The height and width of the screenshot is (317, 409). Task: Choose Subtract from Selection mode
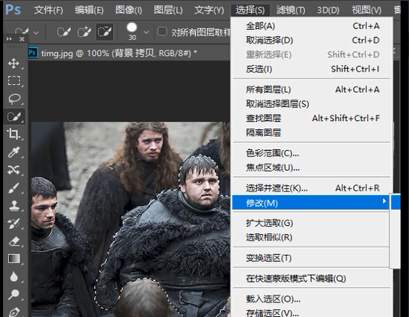[x=104, y=32]
